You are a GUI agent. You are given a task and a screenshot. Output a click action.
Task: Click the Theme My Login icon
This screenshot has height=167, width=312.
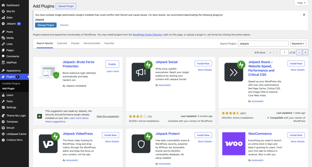click(3, 115)
